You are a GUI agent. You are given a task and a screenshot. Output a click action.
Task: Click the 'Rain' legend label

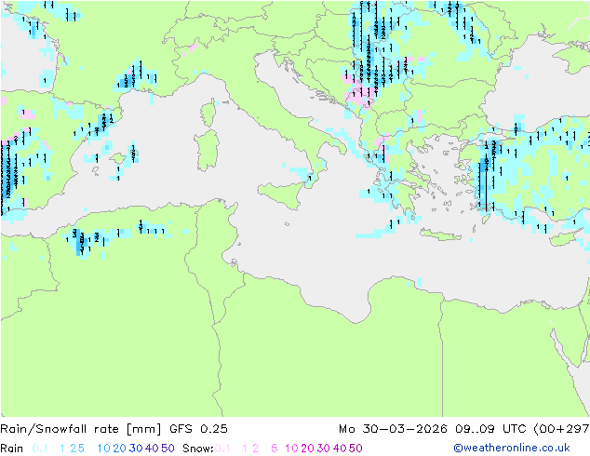pyautogui.click(x=12, y=449)
